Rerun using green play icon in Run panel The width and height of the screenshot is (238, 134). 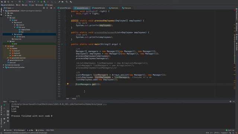pos(4,105)
